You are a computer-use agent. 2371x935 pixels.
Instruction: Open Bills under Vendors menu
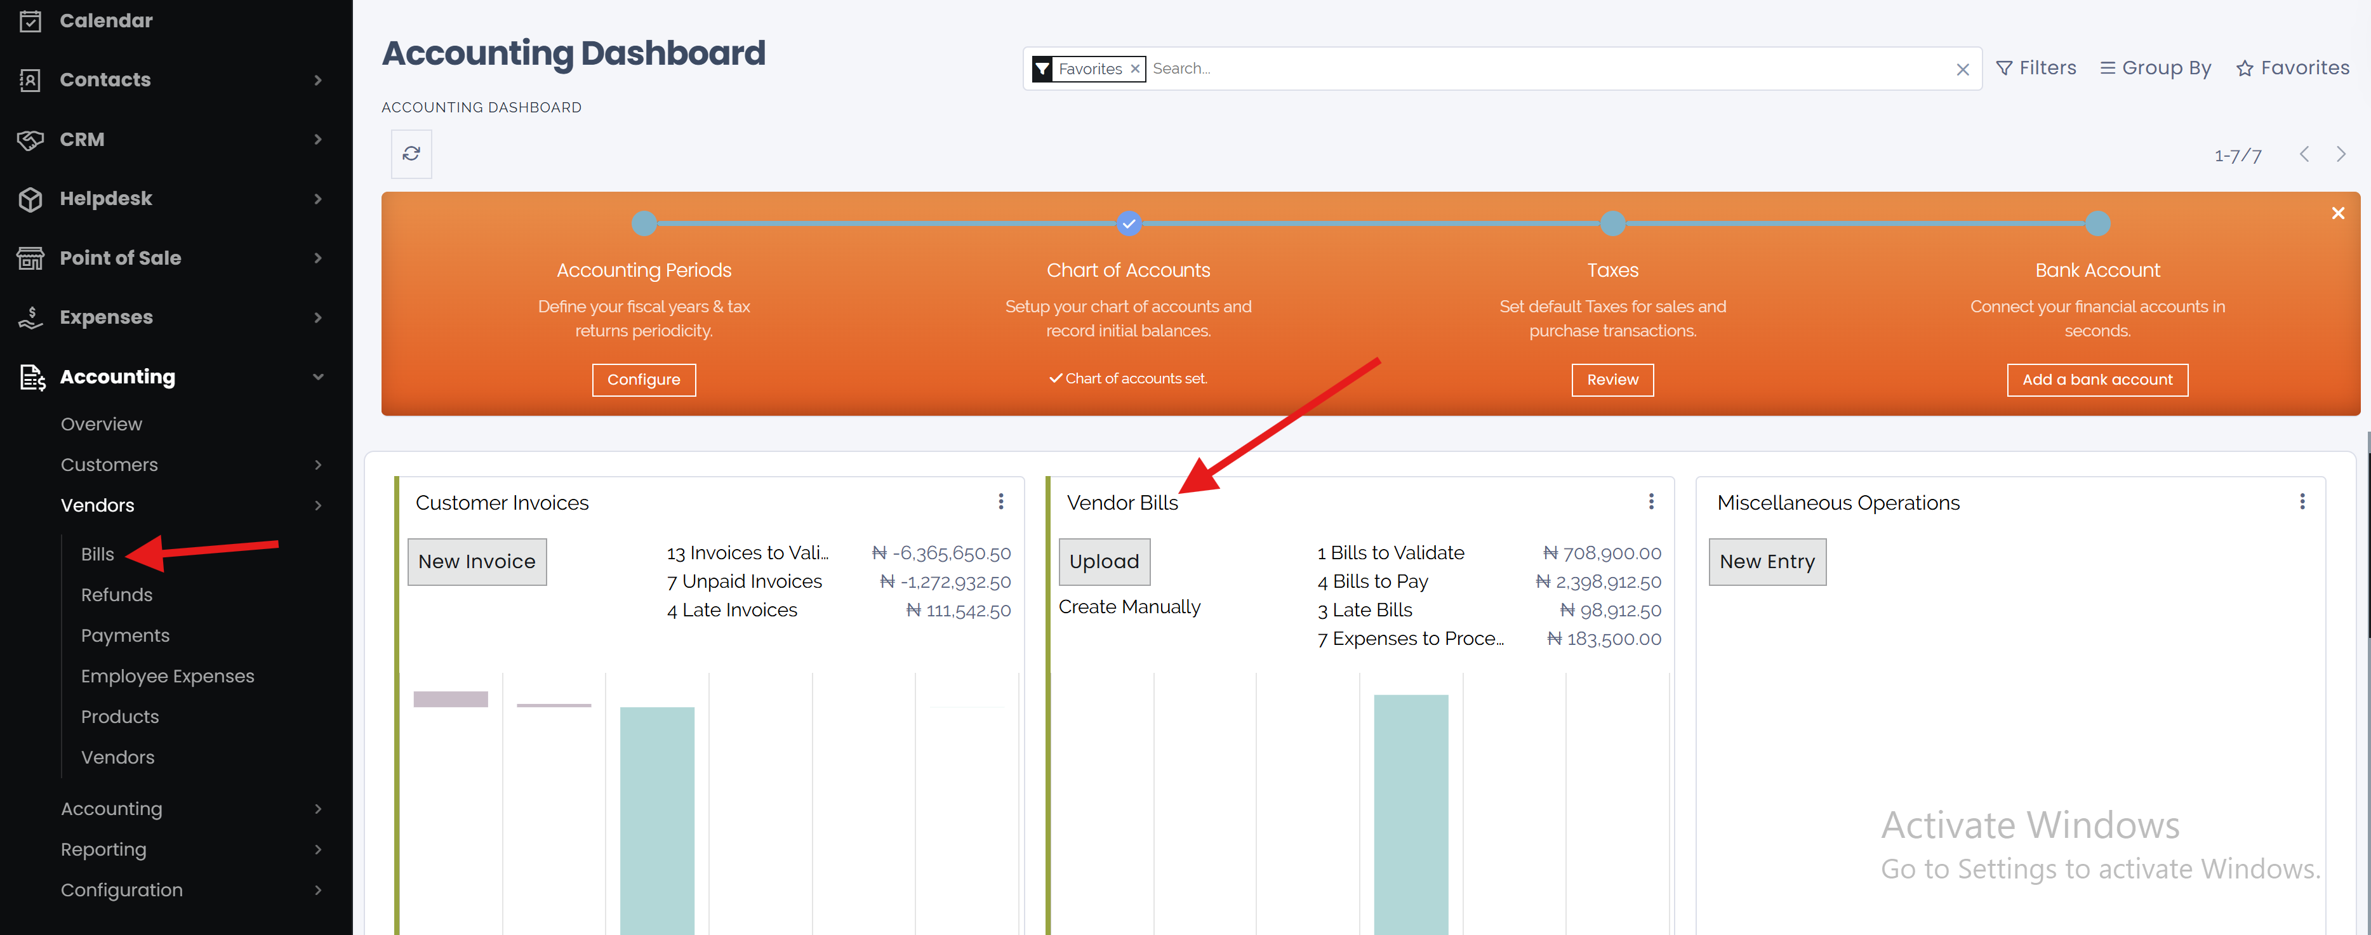pos(98,554)
